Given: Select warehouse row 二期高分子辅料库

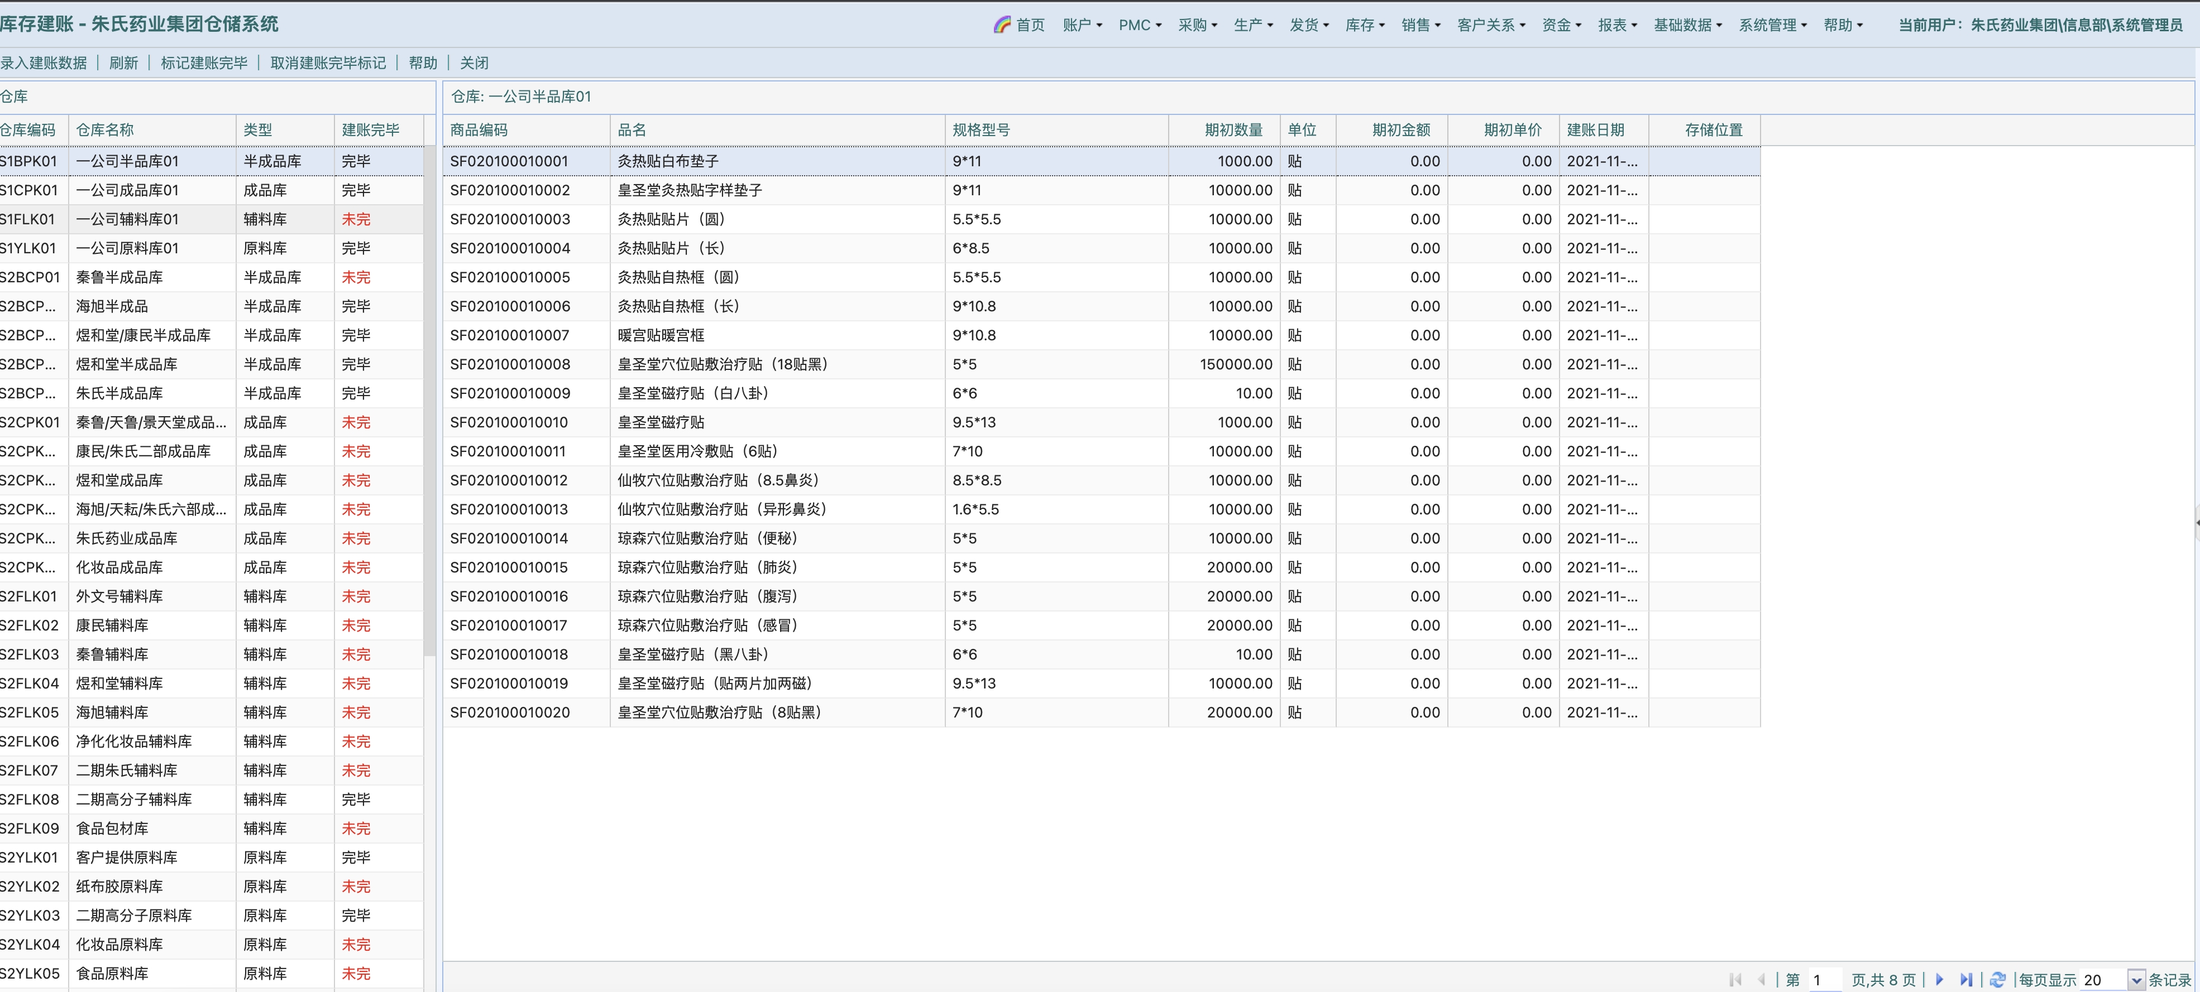Looking at the screenshot, I should (134, 799).
